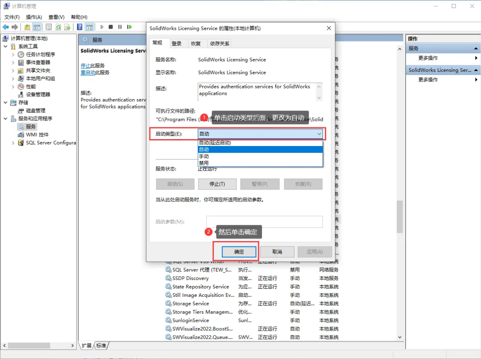Select the SSDP Discovery service row
The height and width of the screenshot is (359, 481).
point(251,278)
